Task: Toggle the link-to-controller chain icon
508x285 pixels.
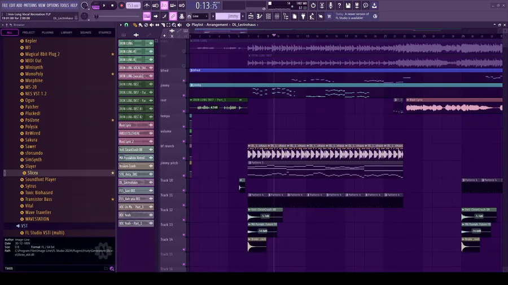Action: pos(173,16)
